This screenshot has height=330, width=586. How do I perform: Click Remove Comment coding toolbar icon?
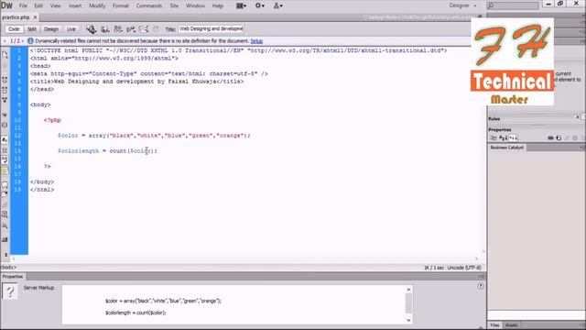(5, 194)
